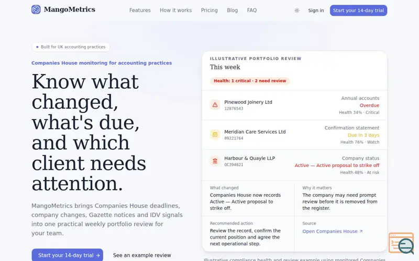Screen dimensions: 419x261
Task: Click the calendar icon for Meridian Care Services
Action: 215,135
